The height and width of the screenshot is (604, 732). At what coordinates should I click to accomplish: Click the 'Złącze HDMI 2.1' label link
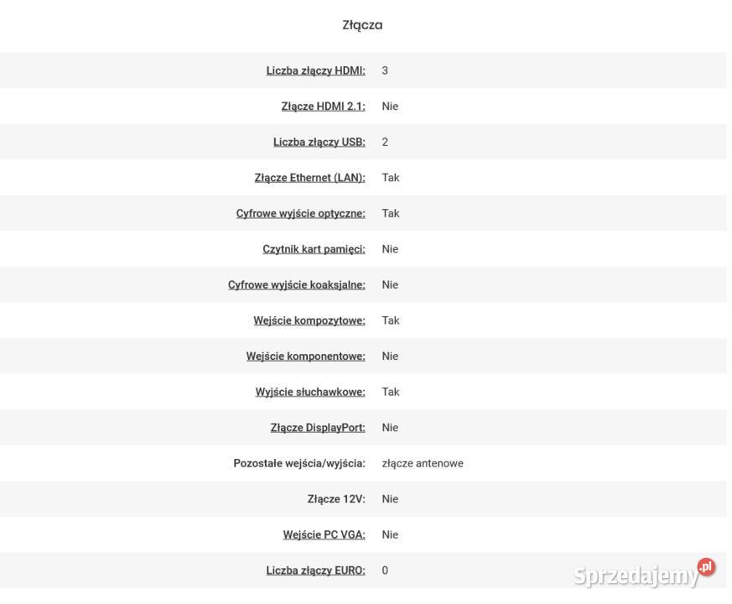click(323, 107)
